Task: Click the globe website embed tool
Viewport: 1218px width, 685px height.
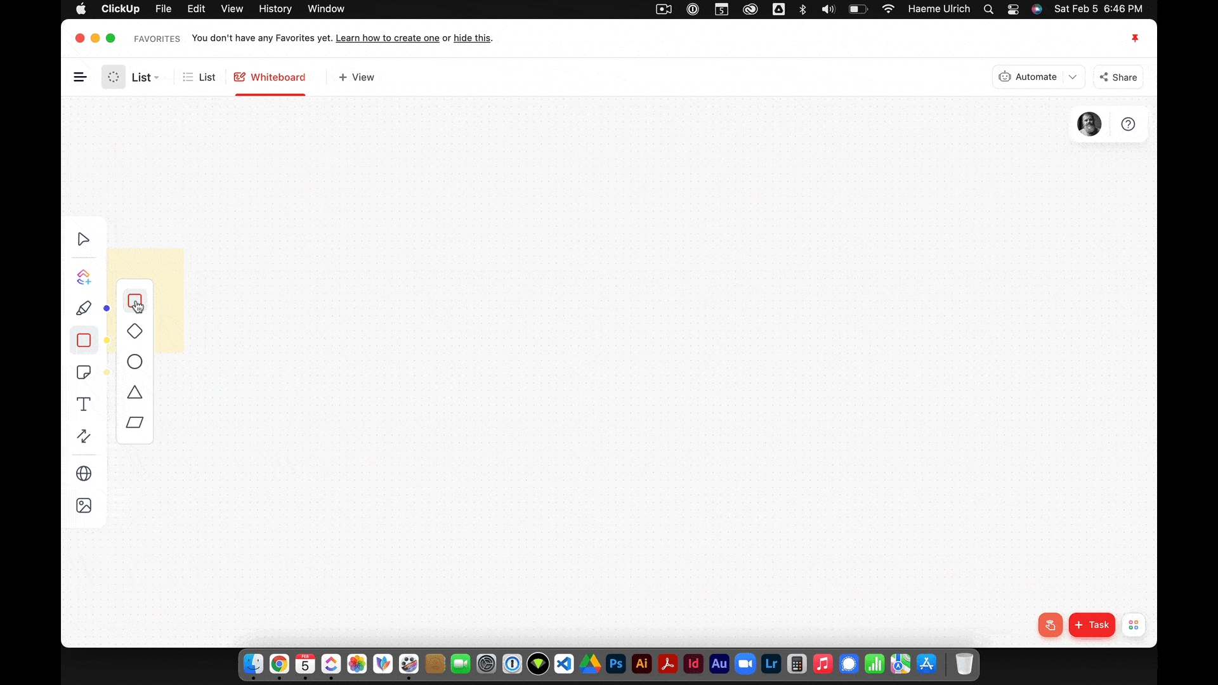Action: [83, 474]
